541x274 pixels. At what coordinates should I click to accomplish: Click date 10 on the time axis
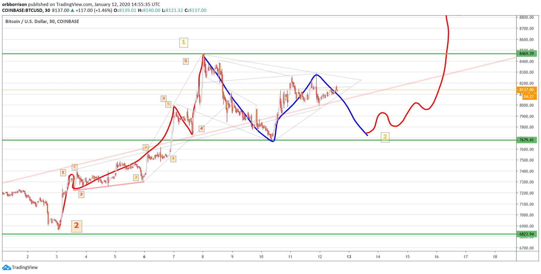(x=261, y=257)
